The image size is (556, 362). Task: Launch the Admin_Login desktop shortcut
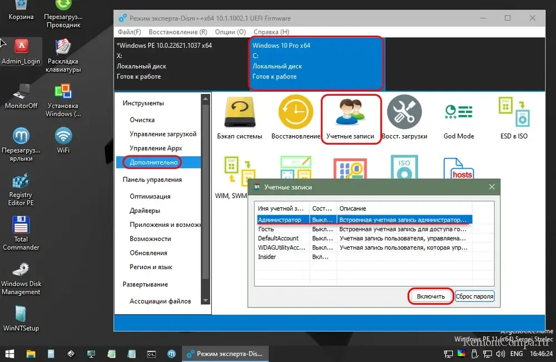21,52
